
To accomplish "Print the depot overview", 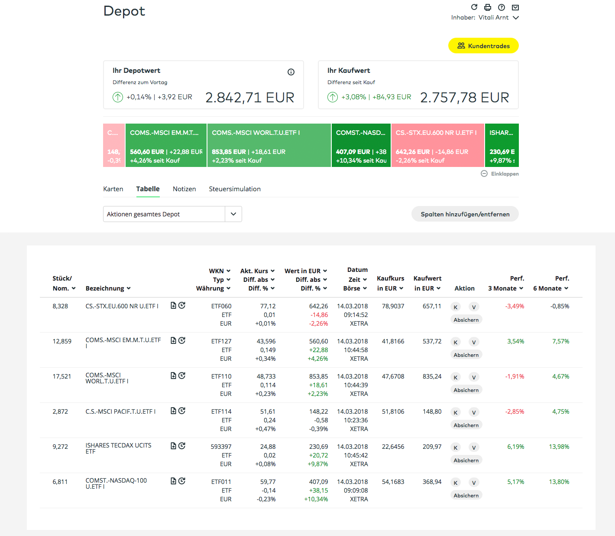I will pyautogui.click(x=488, y=7).
